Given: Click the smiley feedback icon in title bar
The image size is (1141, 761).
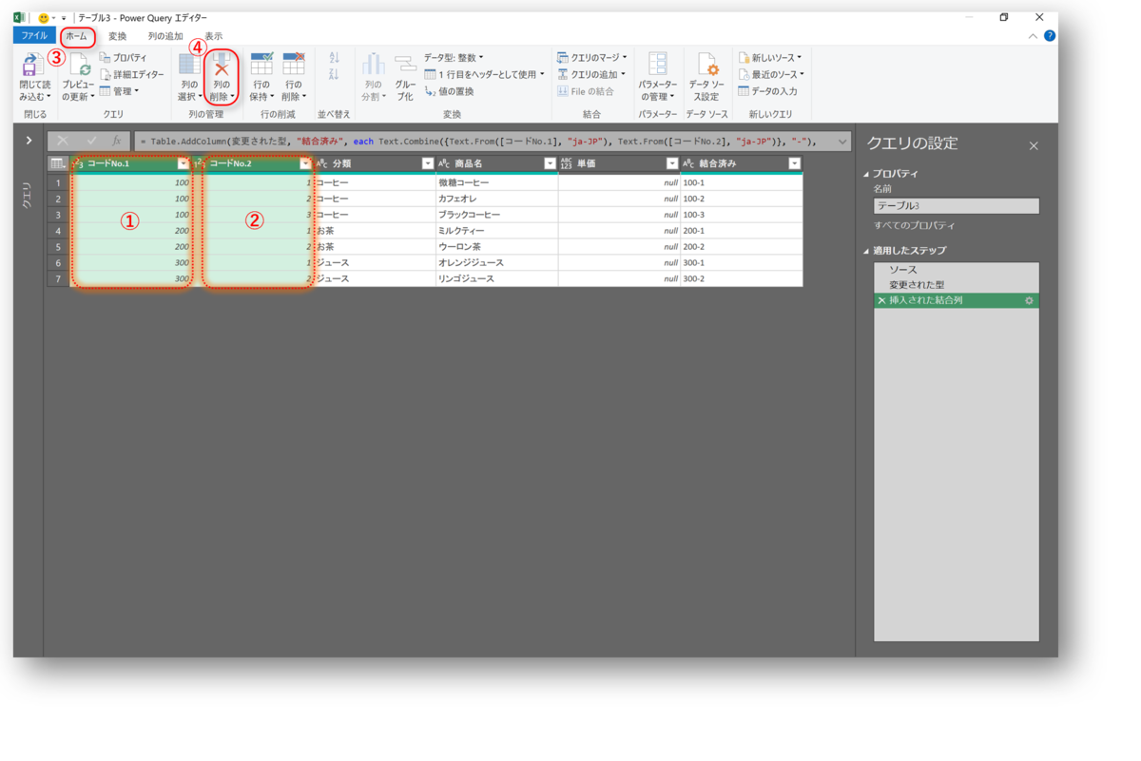Looking at the screenshot, I should click(x=44, y=18).
